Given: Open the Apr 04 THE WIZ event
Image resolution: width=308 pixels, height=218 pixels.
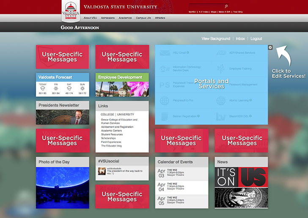Looking at the screenshot, I should coord(181,188).
